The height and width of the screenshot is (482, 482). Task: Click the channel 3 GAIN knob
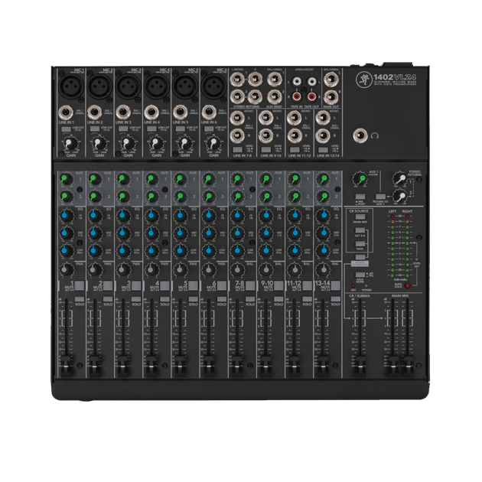126,143
